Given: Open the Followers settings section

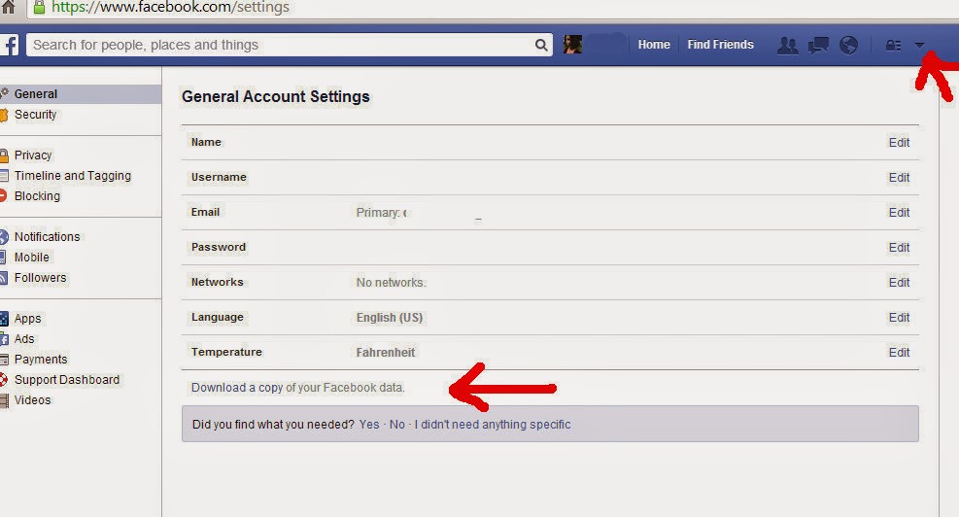Looking at the screenshot, I should tap(41, 278).
